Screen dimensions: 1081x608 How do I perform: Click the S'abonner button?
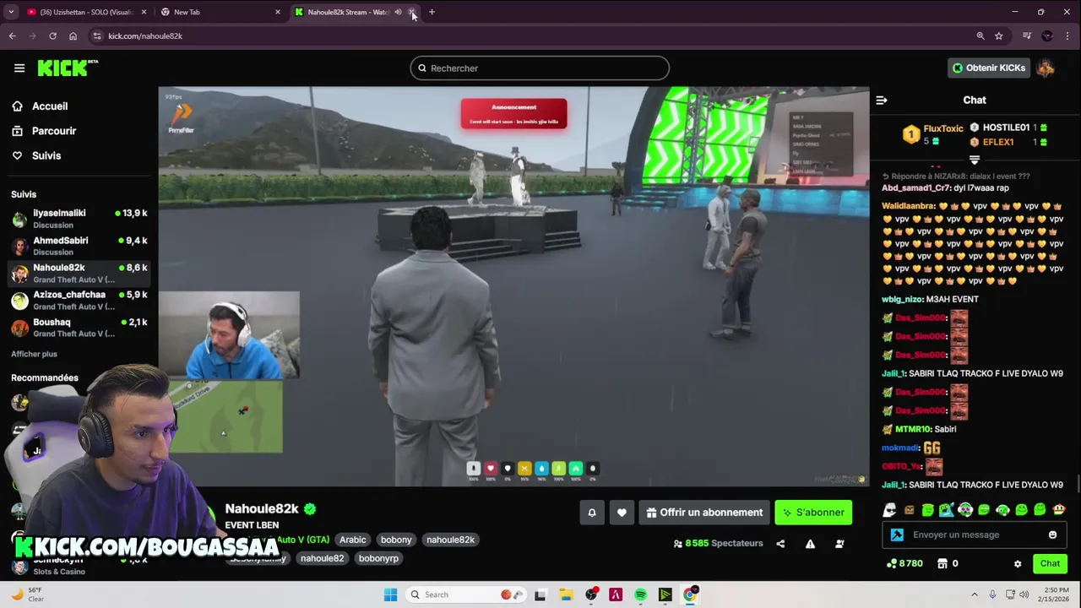pyautogui.click(x=813, y=513)
